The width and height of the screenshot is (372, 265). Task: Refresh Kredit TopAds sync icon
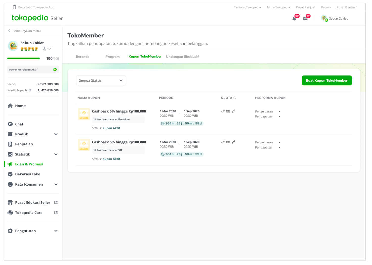[x=30, y=90]
